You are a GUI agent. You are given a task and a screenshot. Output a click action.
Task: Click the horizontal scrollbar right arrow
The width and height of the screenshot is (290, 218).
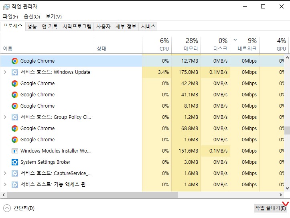280,195
